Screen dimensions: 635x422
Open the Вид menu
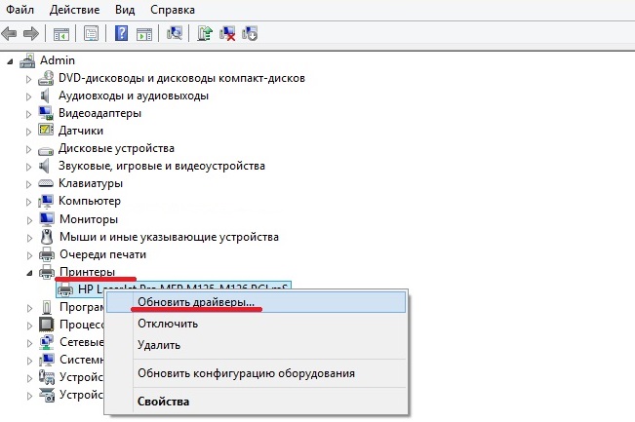[x=125, y=10]
